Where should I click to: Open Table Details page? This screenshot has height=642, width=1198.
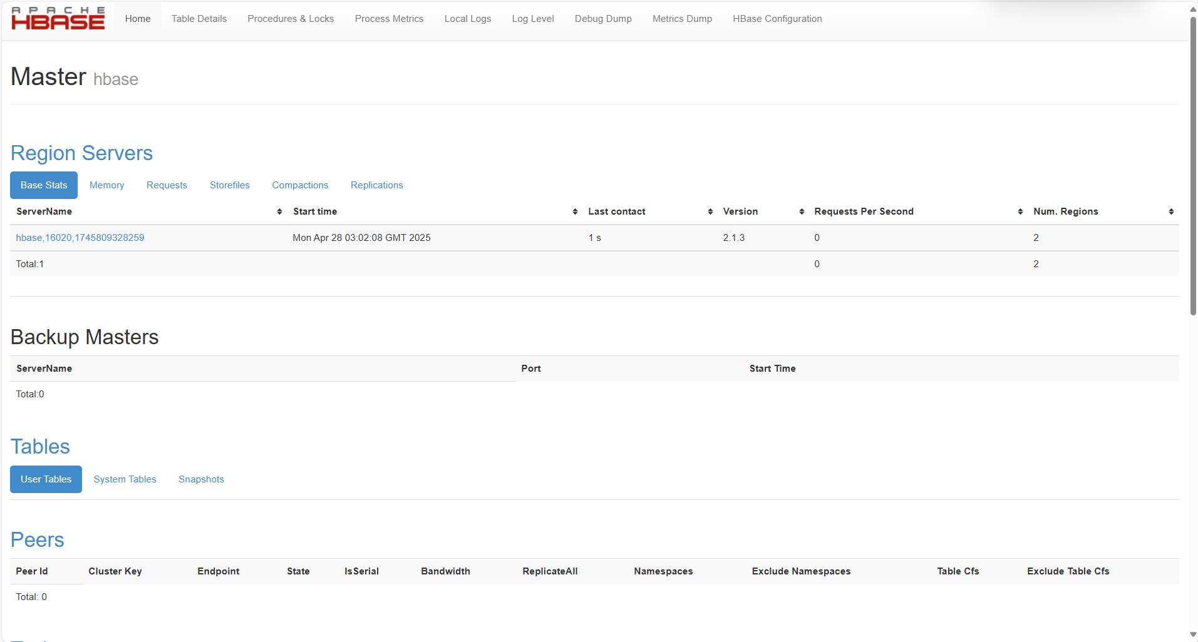tap(199, 19)
